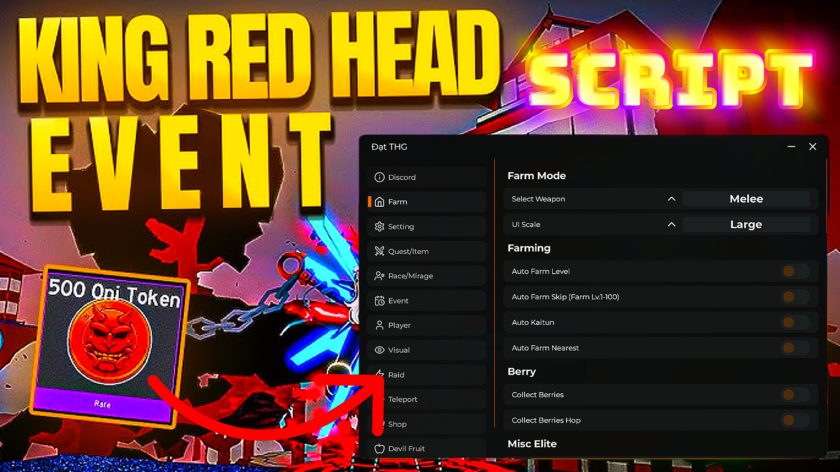Select the Large UI scale value
This screenshot has height=472, width=840.
[746, 225]
